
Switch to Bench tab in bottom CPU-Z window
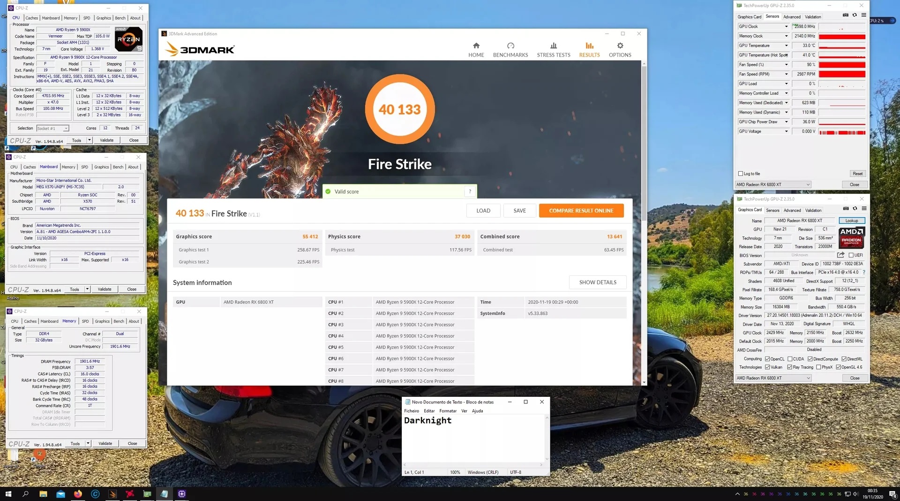coord(119,321)
